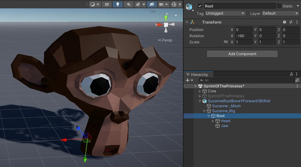Screen dimensions: 301x167
Task: Open the Transform component more options menu
Action: coord(297,22)
